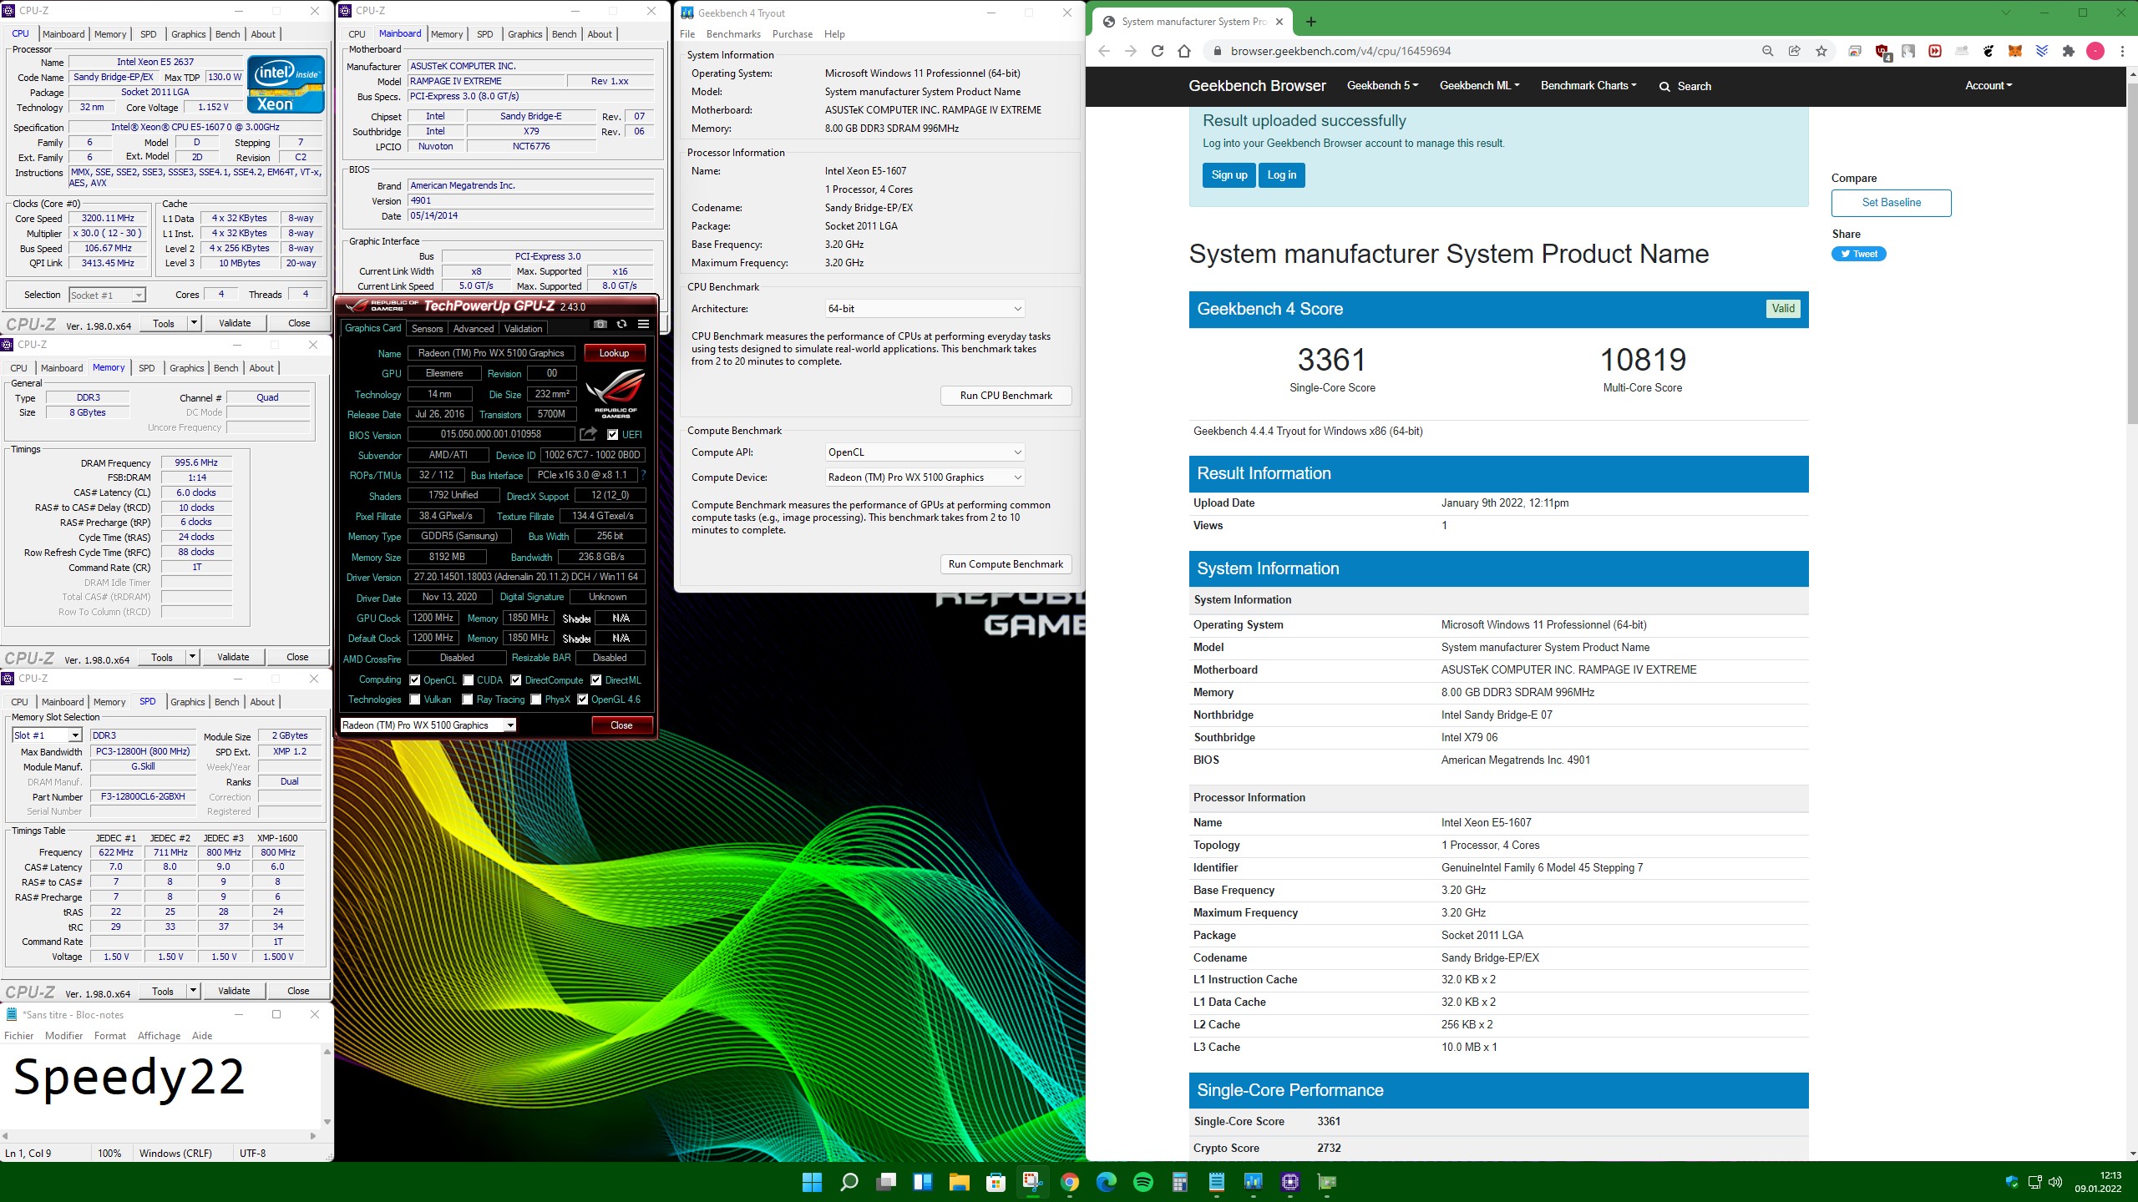
Task: Open the Slot #1 memory slot dropdown
Action: pos(47,735)
